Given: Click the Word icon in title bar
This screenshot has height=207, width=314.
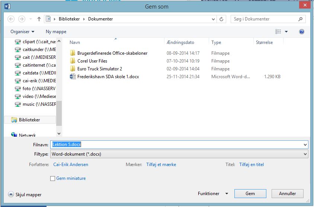Looking at the screenshot, I should coord(7,6).
